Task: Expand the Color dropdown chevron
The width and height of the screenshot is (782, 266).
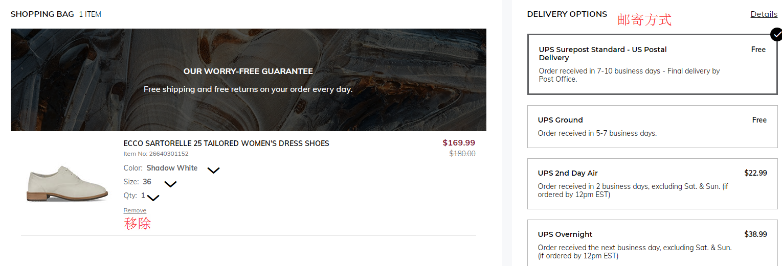Action: (213, 170)
